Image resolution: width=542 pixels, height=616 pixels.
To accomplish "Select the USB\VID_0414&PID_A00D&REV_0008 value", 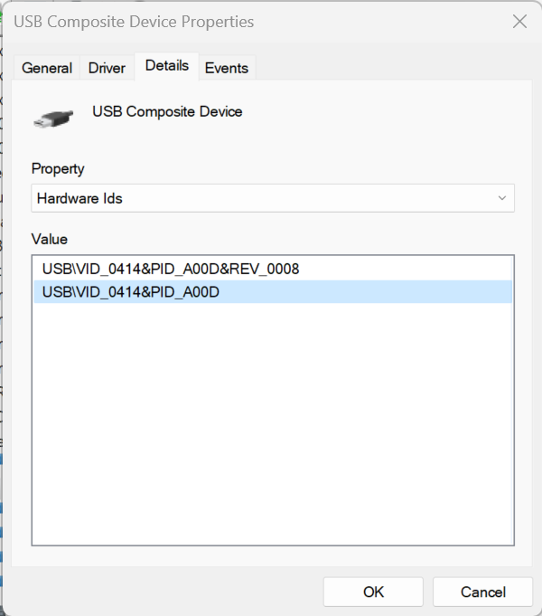I will click(273, 270).
